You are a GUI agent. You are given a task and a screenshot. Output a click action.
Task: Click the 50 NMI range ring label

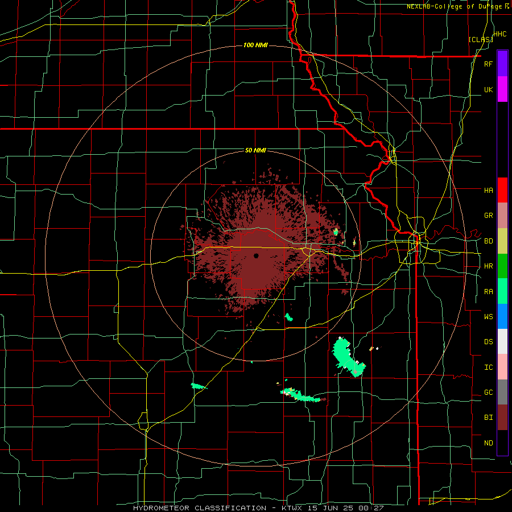pos(255,151)
